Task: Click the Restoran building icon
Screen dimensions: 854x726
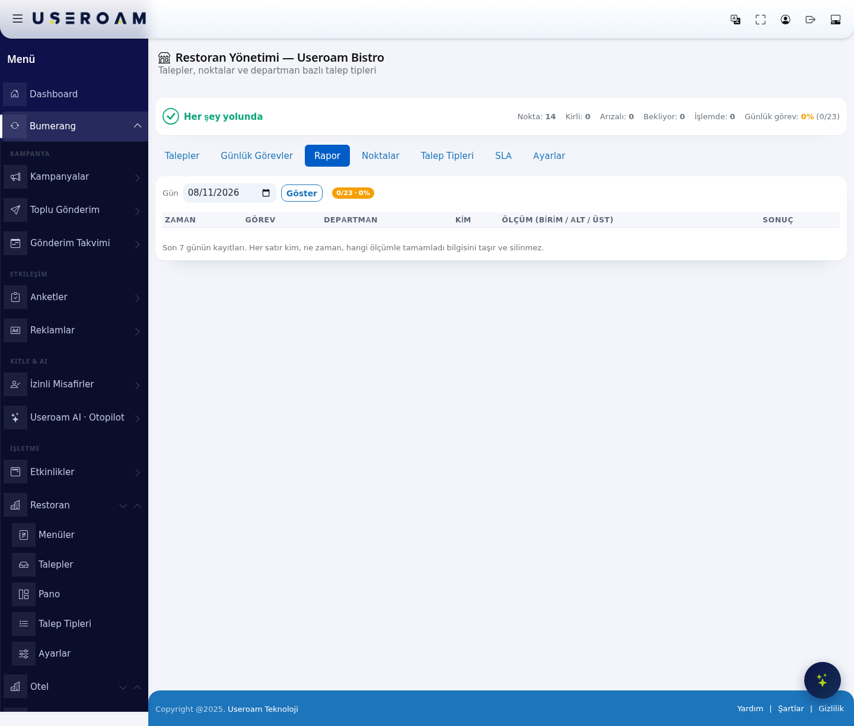Action: click(x=15, y=505)
